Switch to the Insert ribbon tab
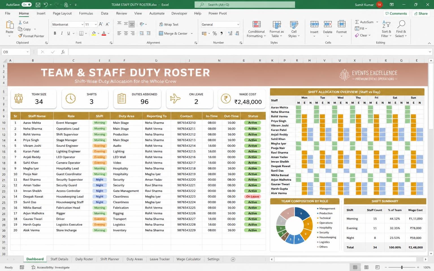434x271 pixels. click(x=41, y=13)
